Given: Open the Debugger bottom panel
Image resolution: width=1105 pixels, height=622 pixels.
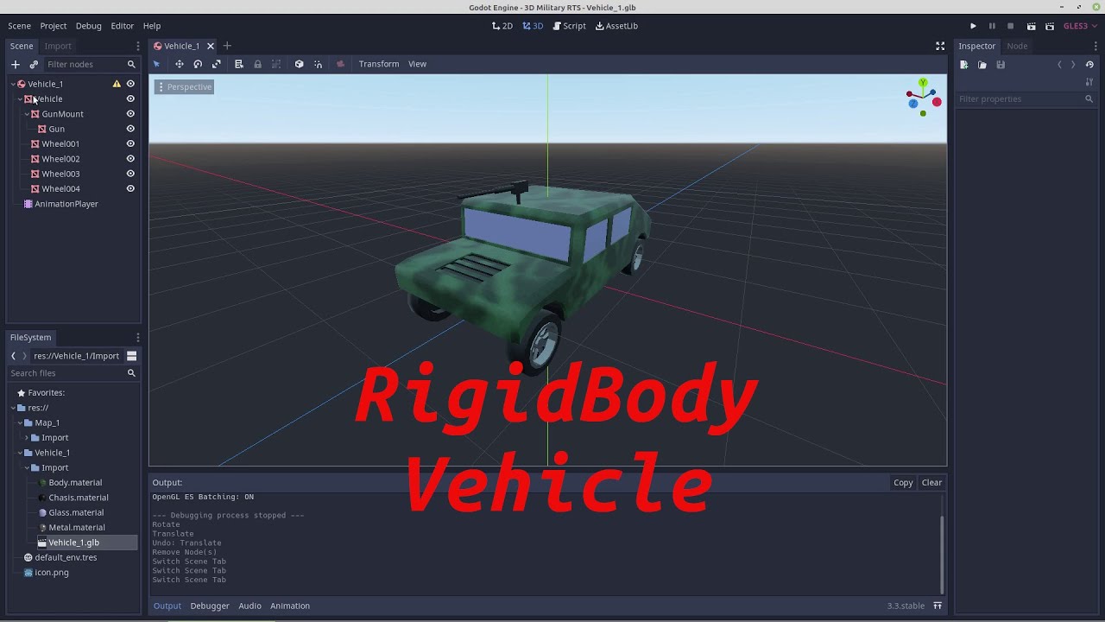Looking at the screenshot, I should coord(210,606).
